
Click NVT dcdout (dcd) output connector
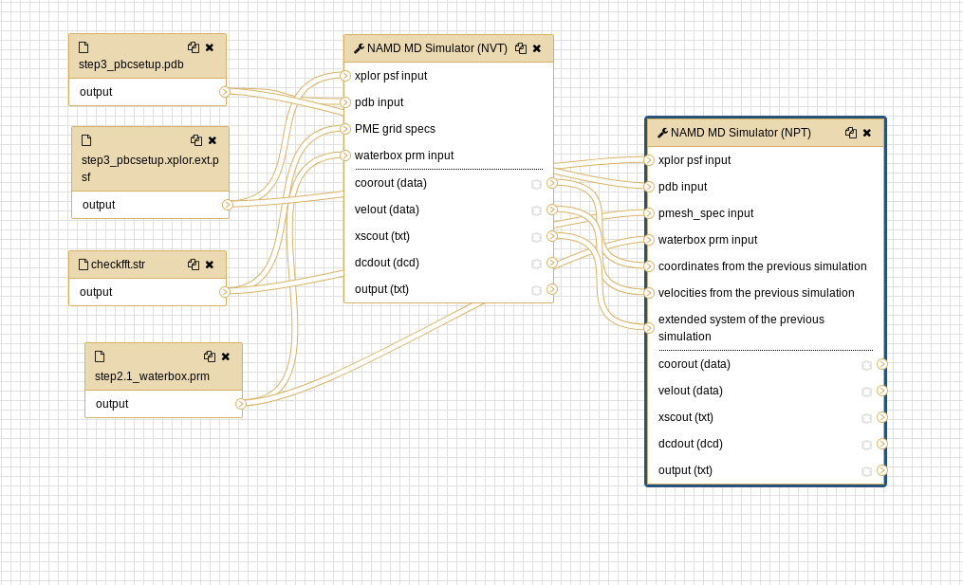pos(552,263)
